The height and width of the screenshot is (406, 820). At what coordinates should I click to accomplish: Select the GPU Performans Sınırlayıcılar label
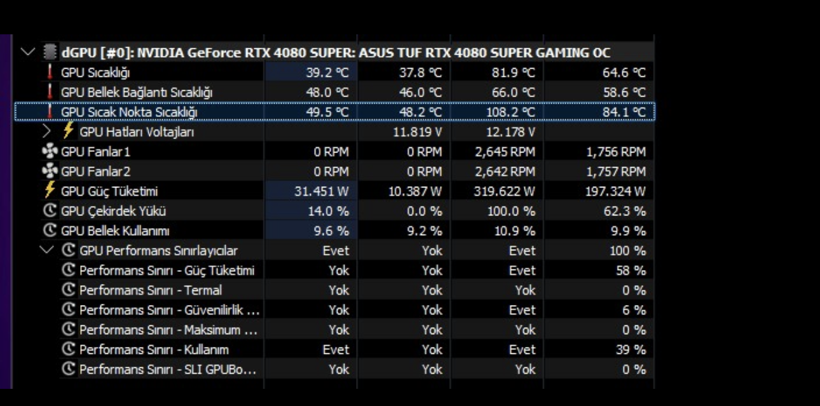coord(159,250)
